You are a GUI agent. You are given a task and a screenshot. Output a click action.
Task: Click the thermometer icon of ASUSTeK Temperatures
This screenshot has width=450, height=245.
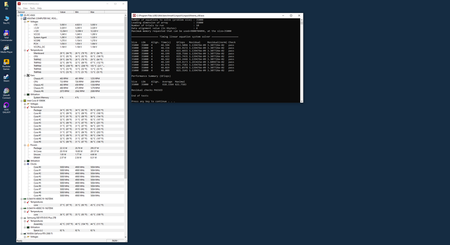(28, 50)
